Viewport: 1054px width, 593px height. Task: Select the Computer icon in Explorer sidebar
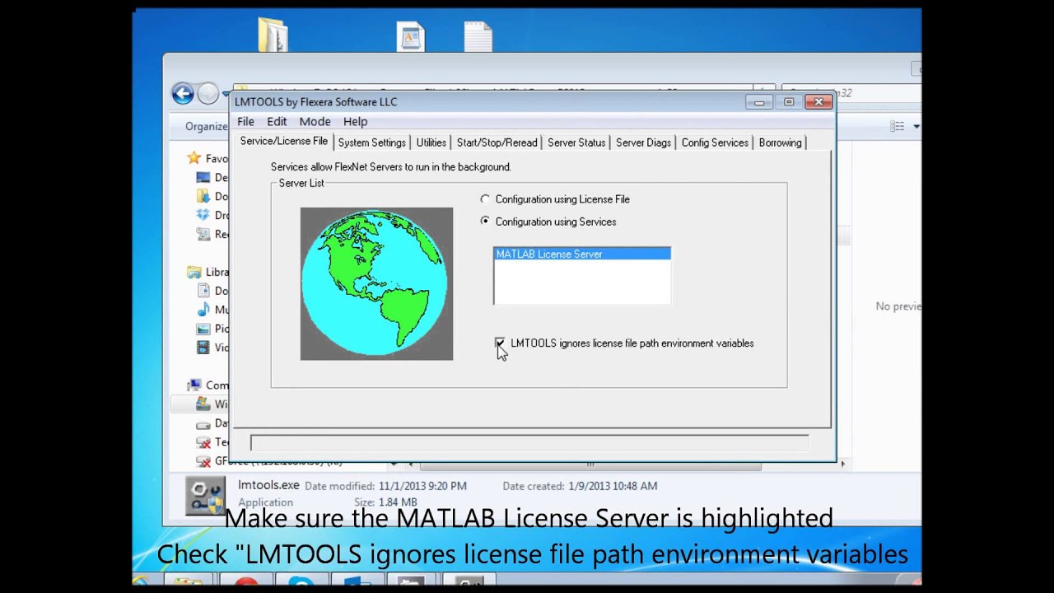[x=194, y=385]
